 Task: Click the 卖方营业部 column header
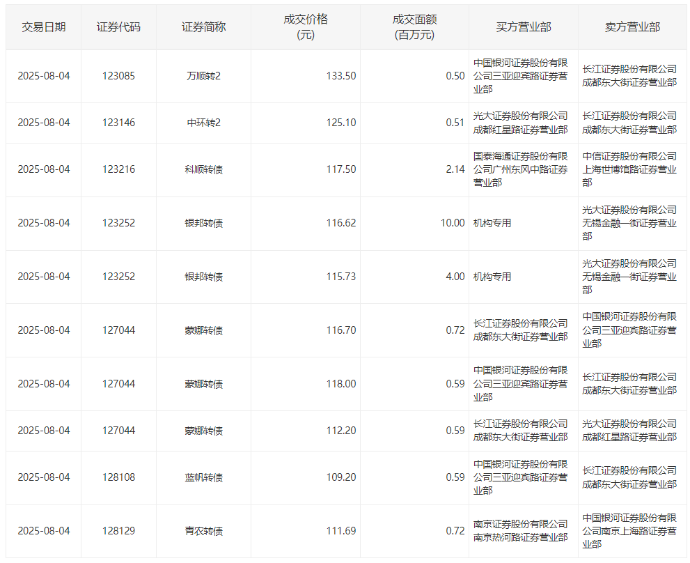[x=632, y=27]
